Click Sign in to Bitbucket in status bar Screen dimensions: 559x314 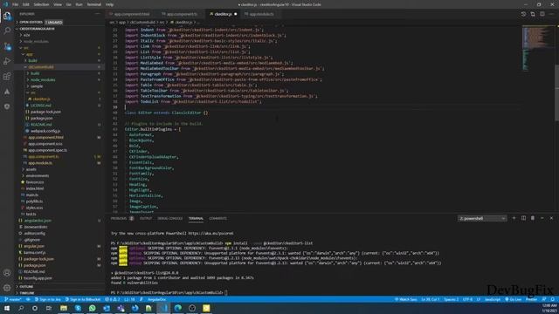(83, 299)
